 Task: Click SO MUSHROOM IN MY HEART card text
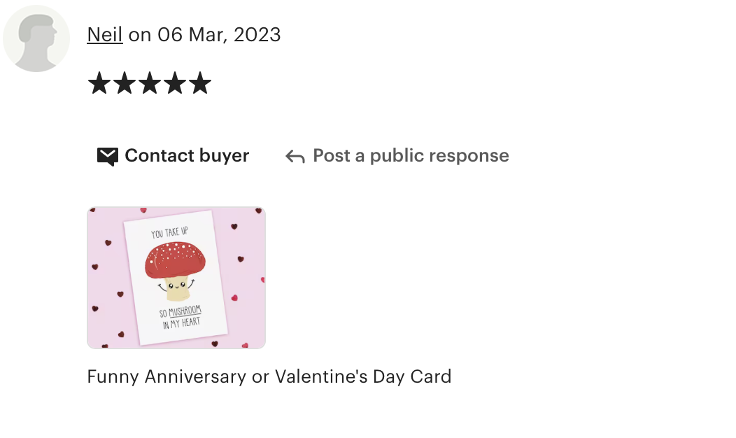[181, 318]
